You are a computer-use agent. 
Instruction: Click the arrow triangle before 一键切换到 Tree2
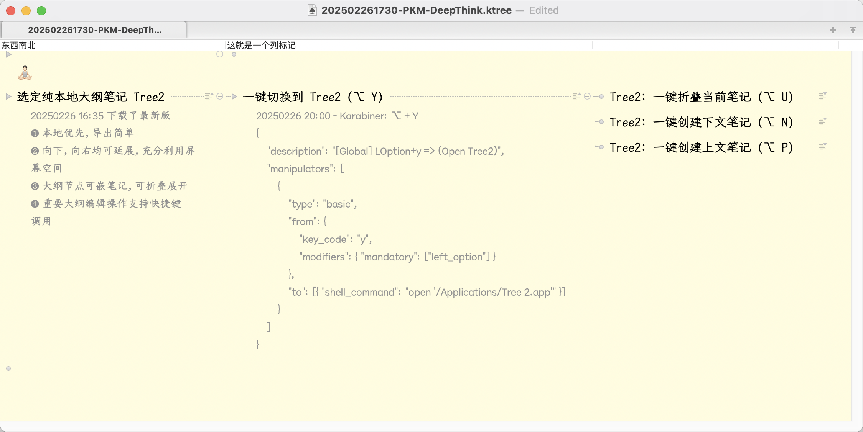(234, 96)
